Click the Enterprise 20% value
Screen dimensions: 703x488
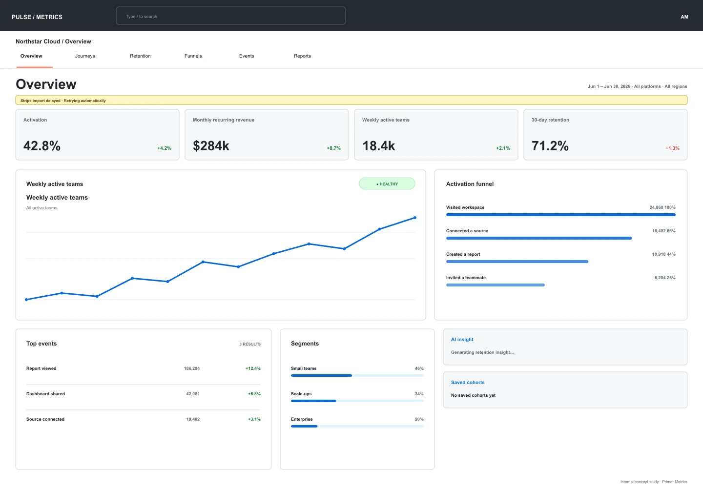[x=419, y=419]
